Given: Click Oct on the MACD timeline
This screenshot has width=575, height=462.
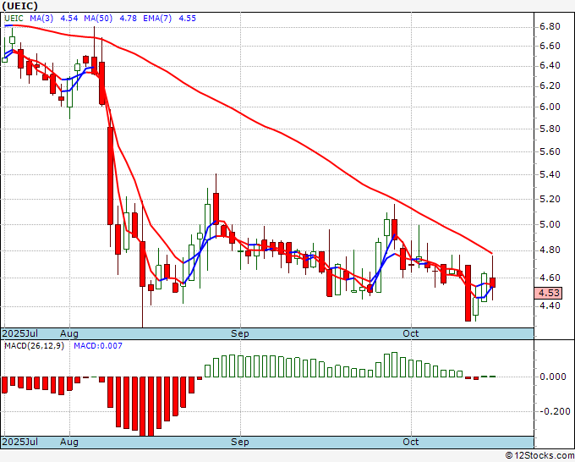Looking at the screenshot, I should [410, 442].
